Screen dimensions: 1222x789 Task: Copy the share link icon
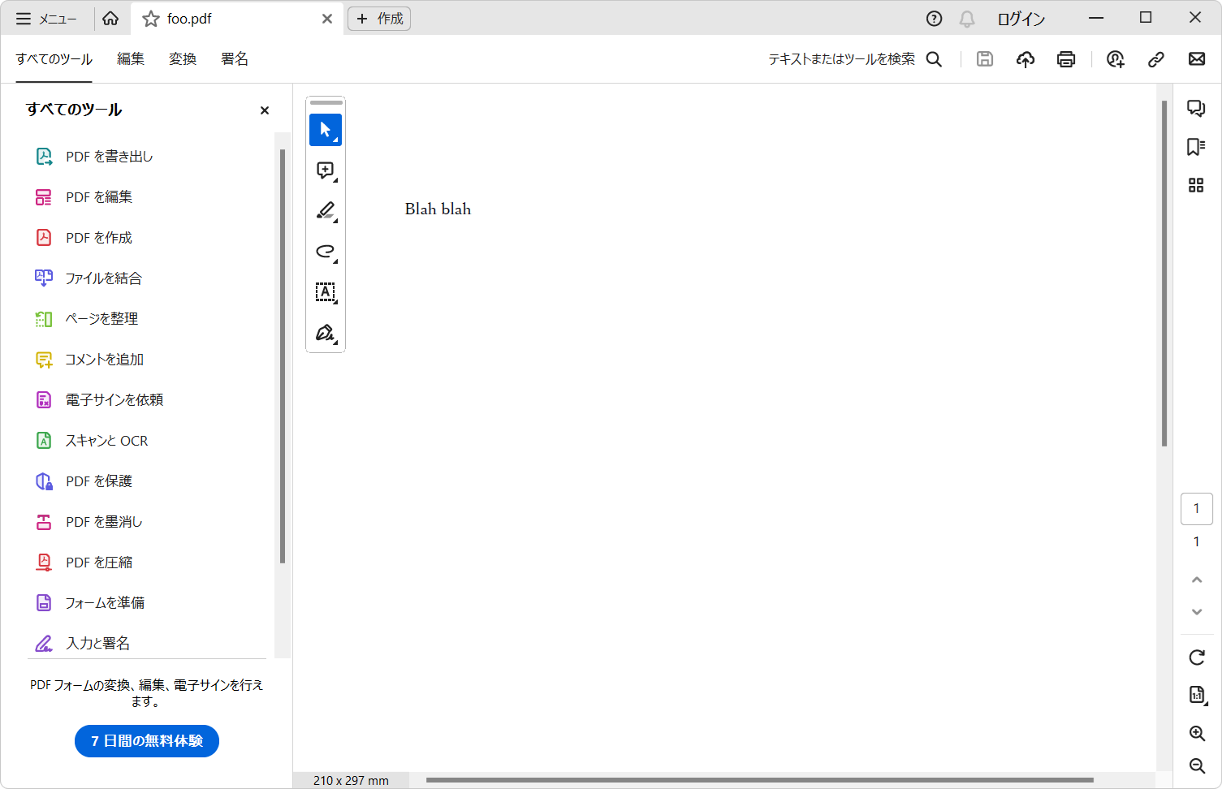point(1156,59)
